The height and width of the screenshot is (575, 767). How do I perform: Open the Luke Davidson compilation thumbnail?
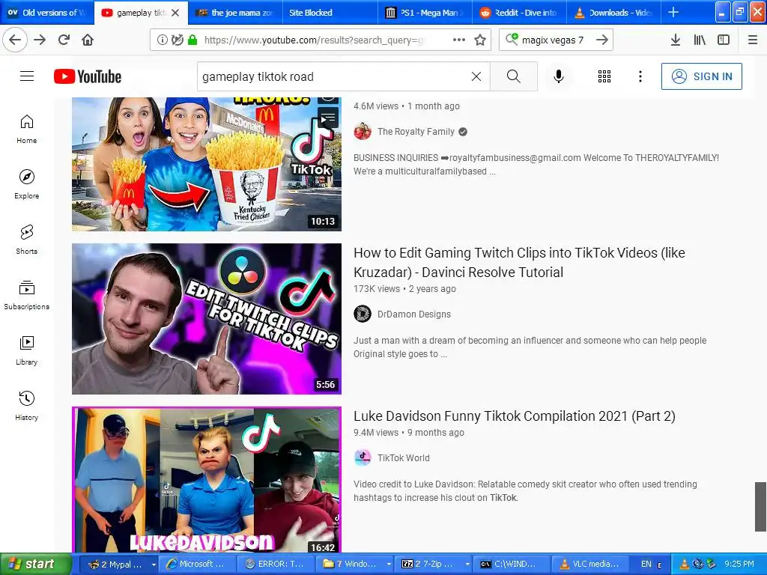(x=207, y=480)
